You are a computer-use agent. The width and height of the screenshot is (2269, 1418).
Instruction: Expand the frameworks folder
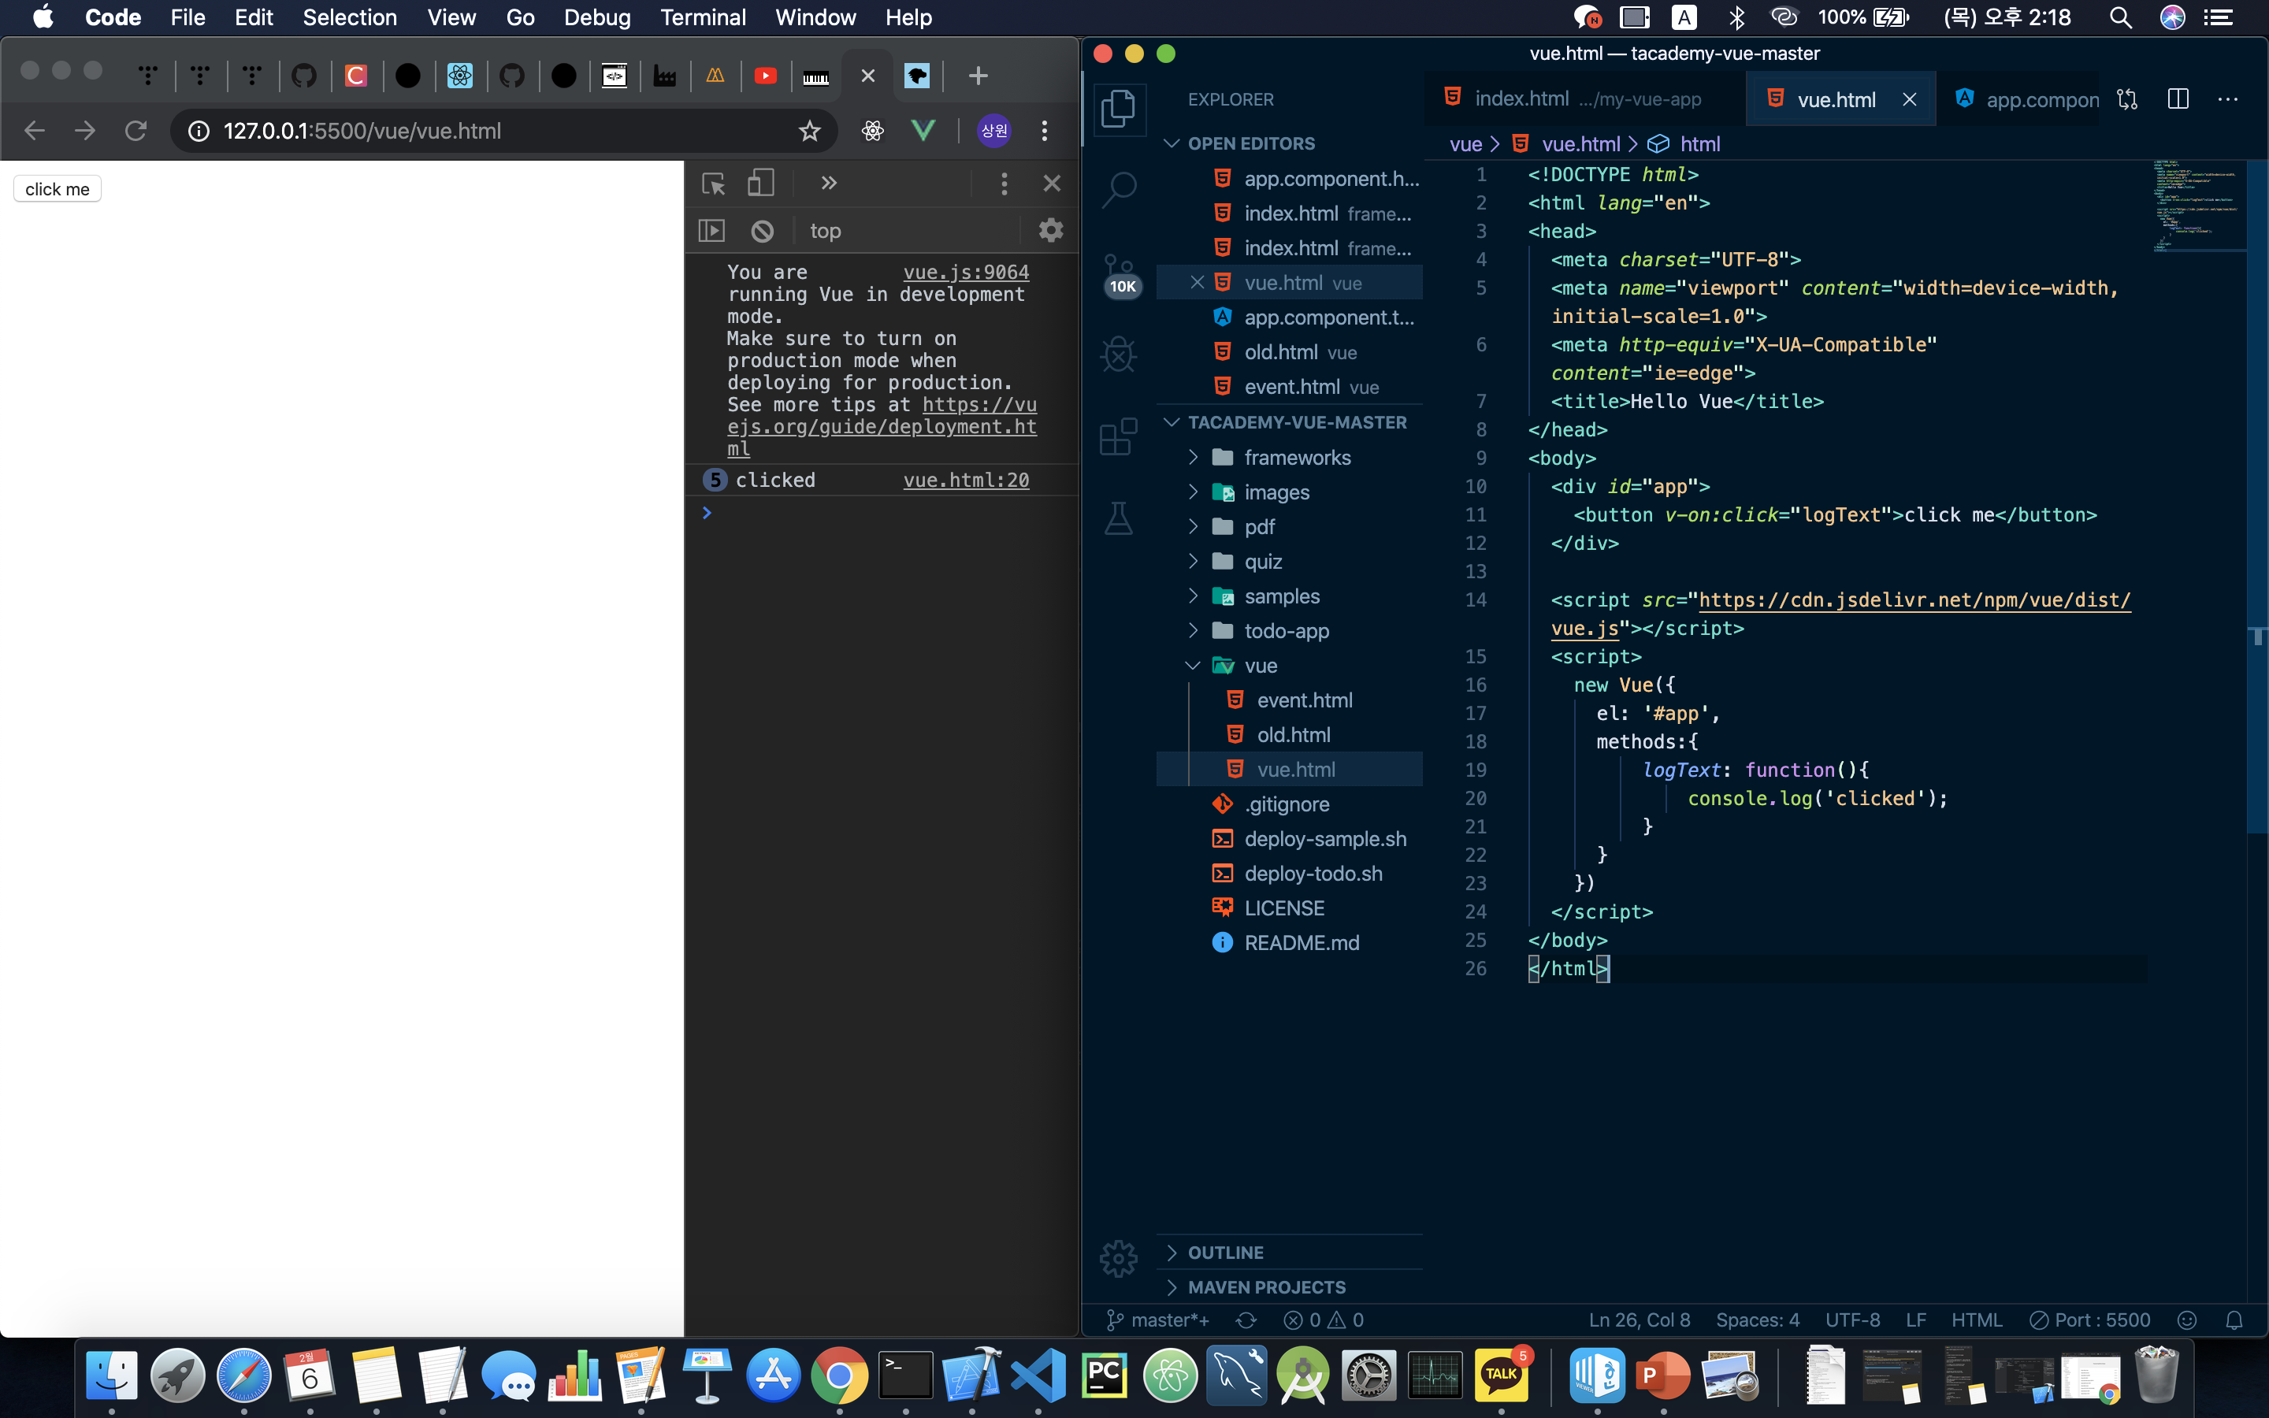pyautogui.click(x=1297, y=458)
